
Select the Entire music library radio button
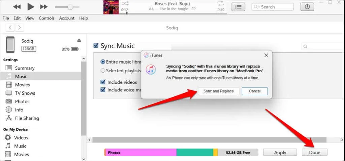click(103, 62)
